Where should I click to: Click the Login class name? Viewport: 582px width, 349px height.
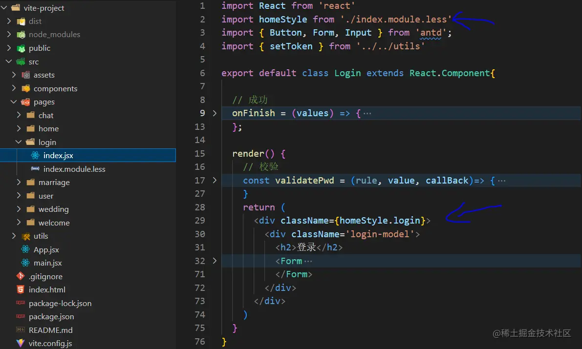(x=347, y=73)
